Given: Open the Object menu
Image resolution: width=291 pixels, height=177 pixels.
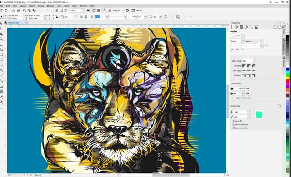Looking at the screenshot, I should pyautogui.click(x=32, y=6).
